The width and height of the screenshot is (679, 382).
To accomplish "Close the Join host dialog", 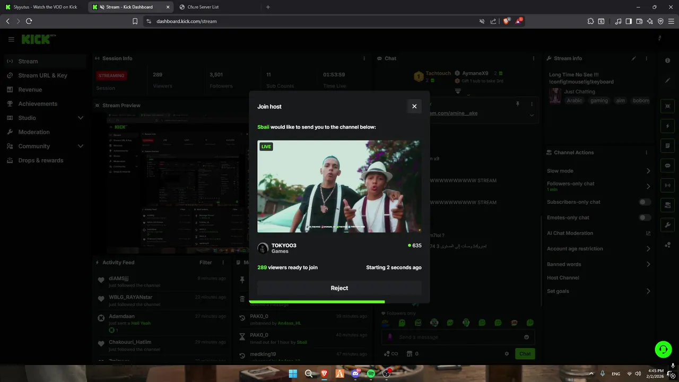I will [414, 106].
